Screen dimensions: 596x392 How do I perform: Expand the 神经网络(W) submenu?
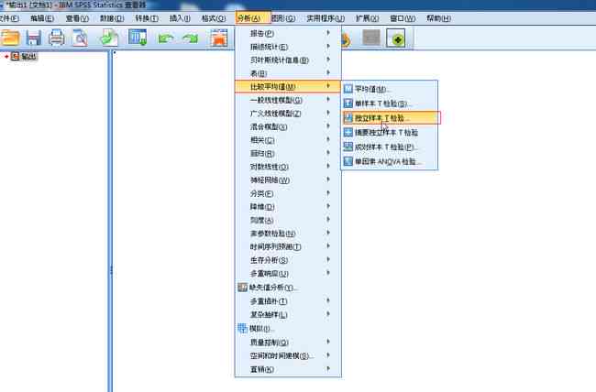point(288,180)
